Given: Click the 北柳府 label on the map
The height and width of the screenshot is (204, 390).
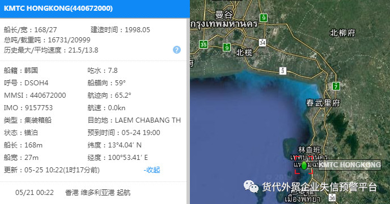Looking at the screenshot, I should 342,33.
